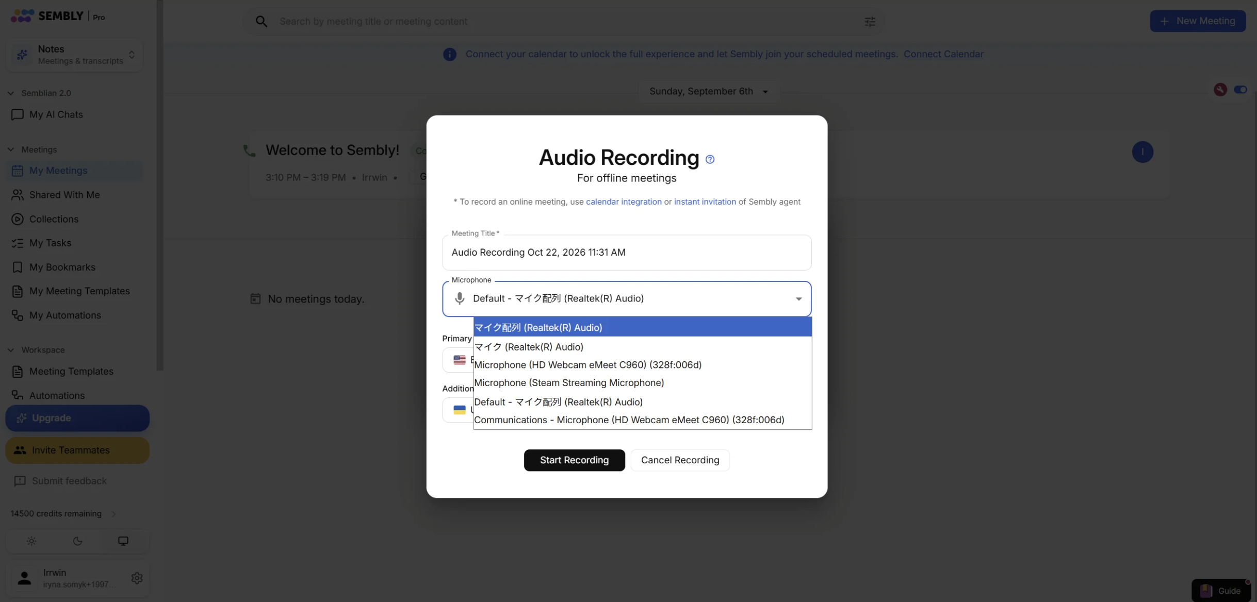Select Default - マイク配列 option in list

coord(642,402)
